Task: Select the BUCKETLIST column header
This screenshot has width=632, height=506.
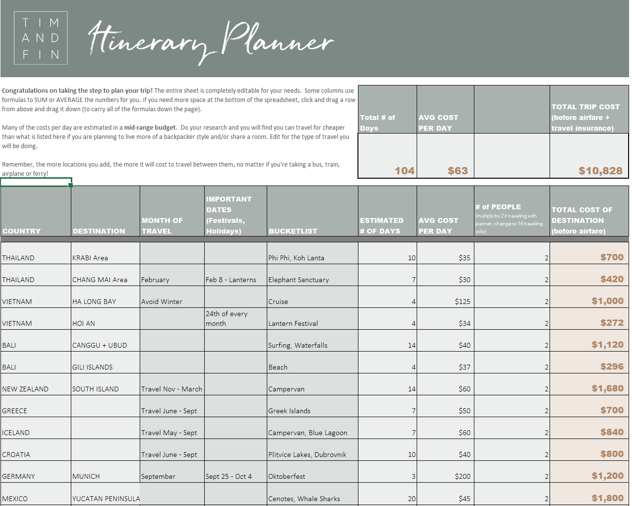Action: (312, 211)
